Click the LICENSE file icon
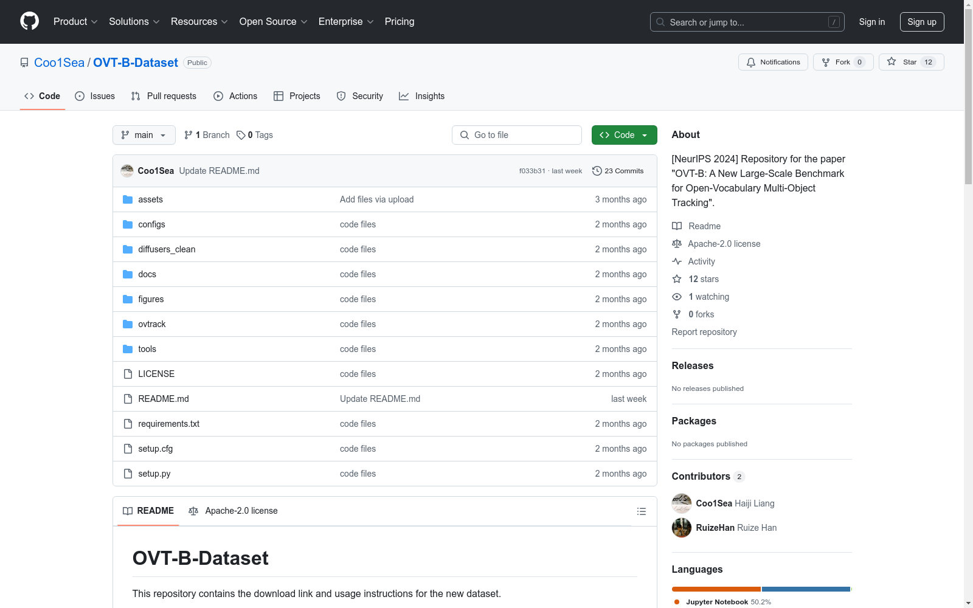This screenshot has height=608, width=973. click(x=128, y=374)
